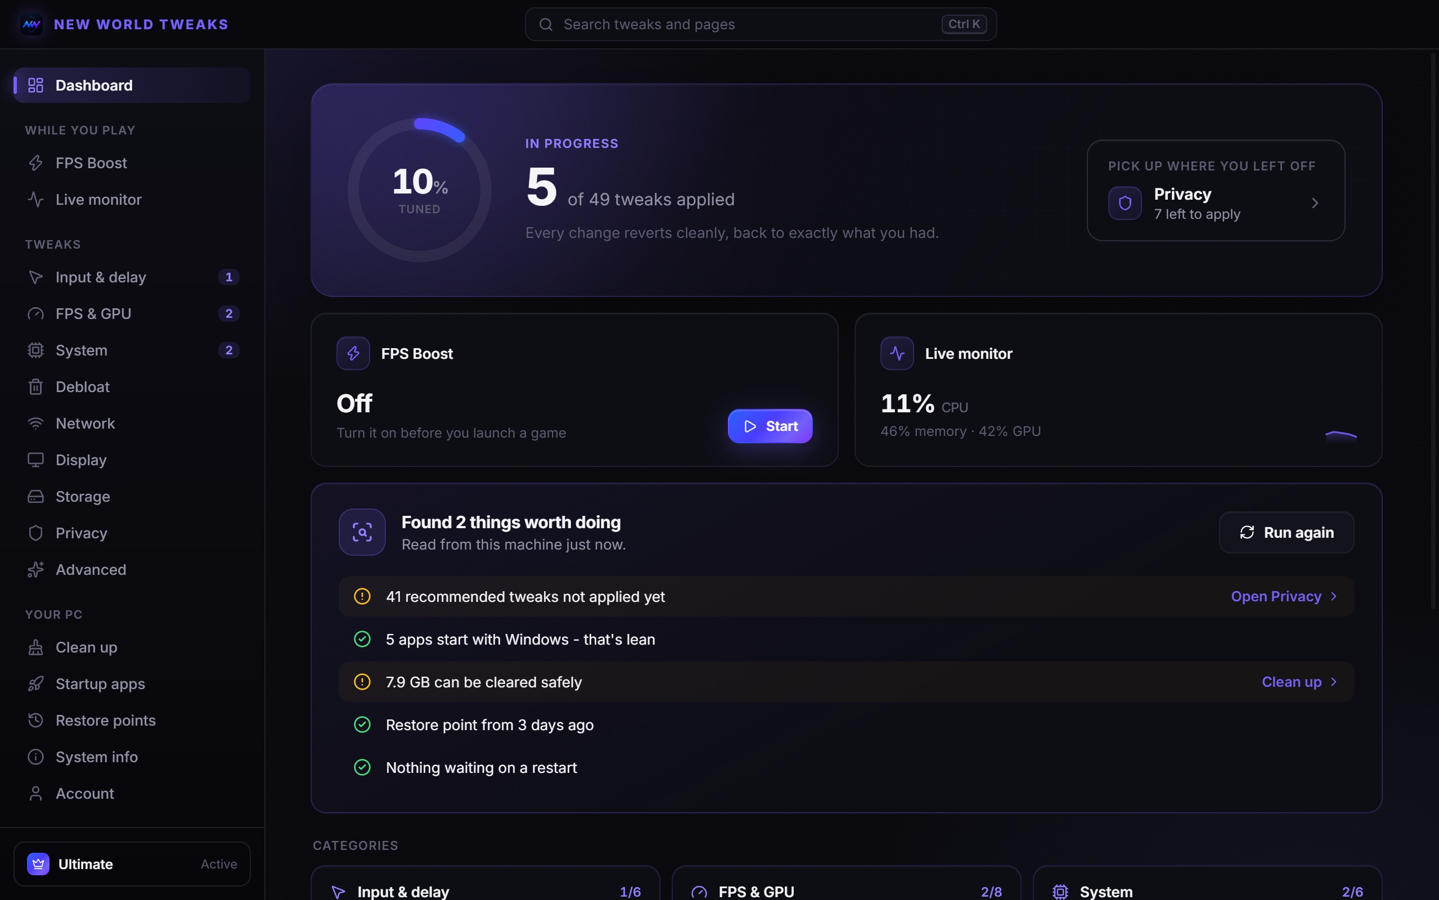Click the Network wifi icon
1439x900 pixels.
tap(35, 424)
